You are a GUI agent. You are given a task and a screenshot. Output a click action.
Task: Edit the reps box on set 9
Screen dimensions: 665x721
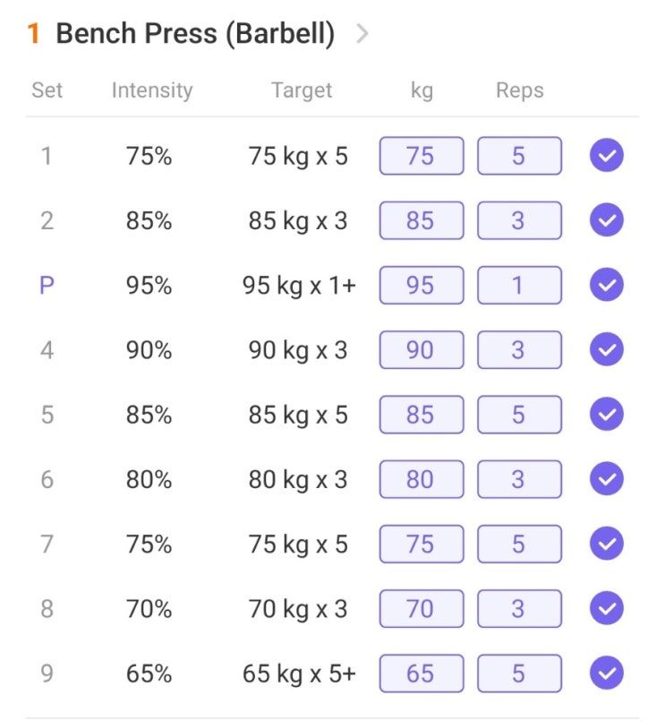click(x=519, y=674)
